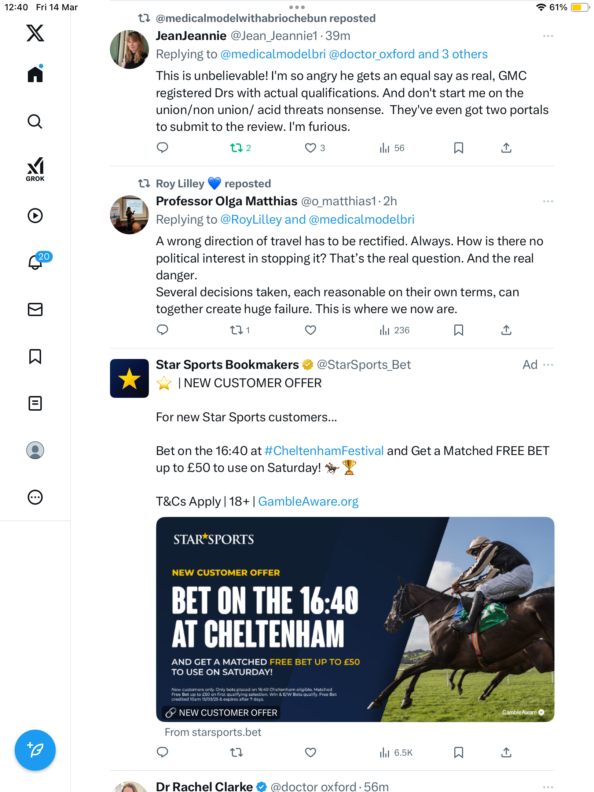This screenshot has height=792, width=594.
Task: Open Grok from the sidebar
Action: (35, 169)
